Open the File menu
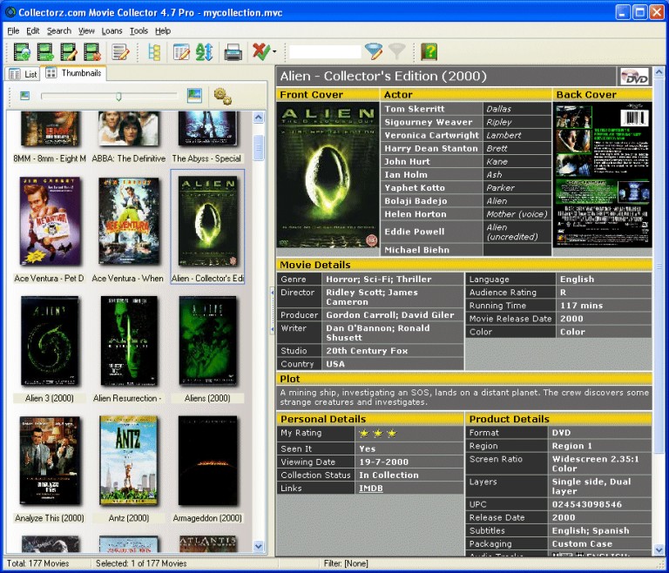Viewport: 669px width, 573px height. (13, 30)
